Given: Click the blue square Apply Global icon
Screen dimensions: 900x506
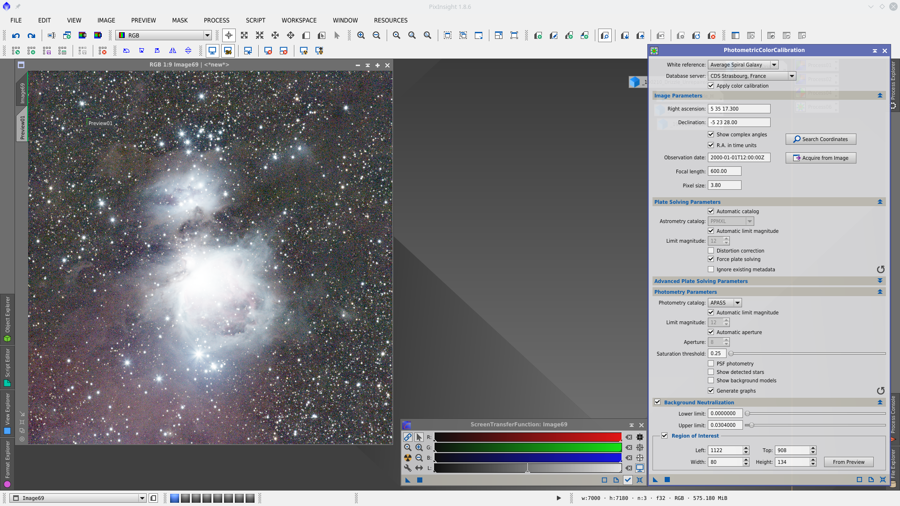Looking at the screenshot, I should click(667, 480).
